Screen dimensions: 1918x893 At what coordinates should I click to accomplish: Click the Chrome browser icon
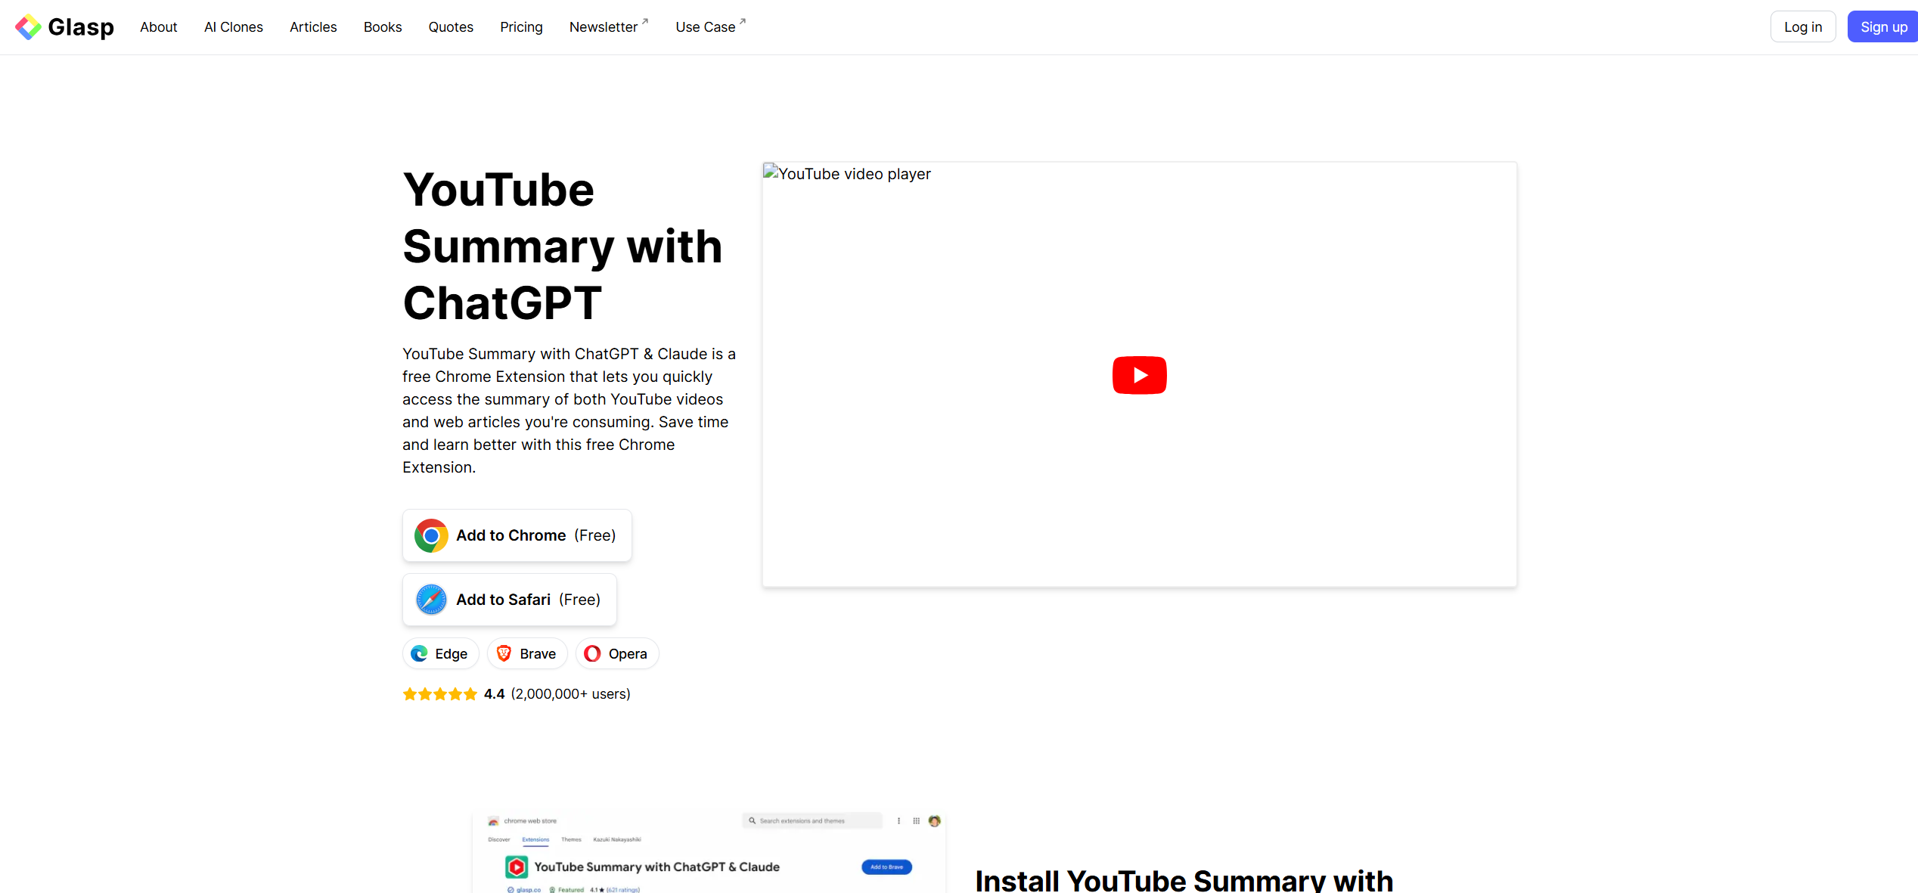coord(431,535)
